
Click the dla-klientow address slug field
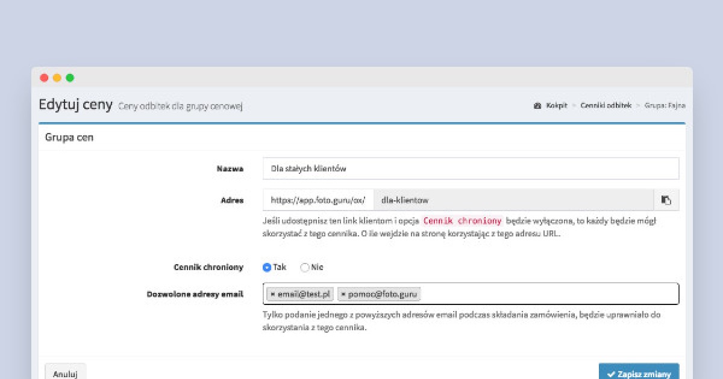[x=514, y=200]
